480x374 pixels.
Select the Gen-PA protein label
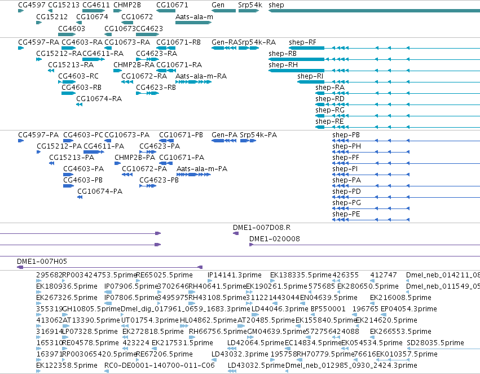tap(224, 135)
